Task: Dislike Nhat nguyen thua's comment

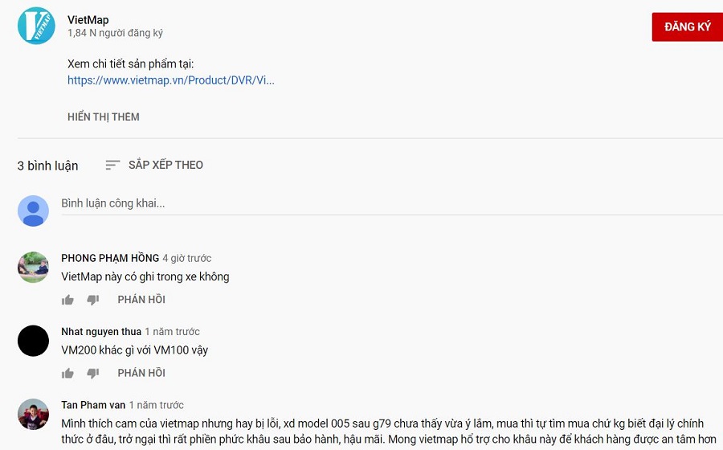Action: click(92, 373)
